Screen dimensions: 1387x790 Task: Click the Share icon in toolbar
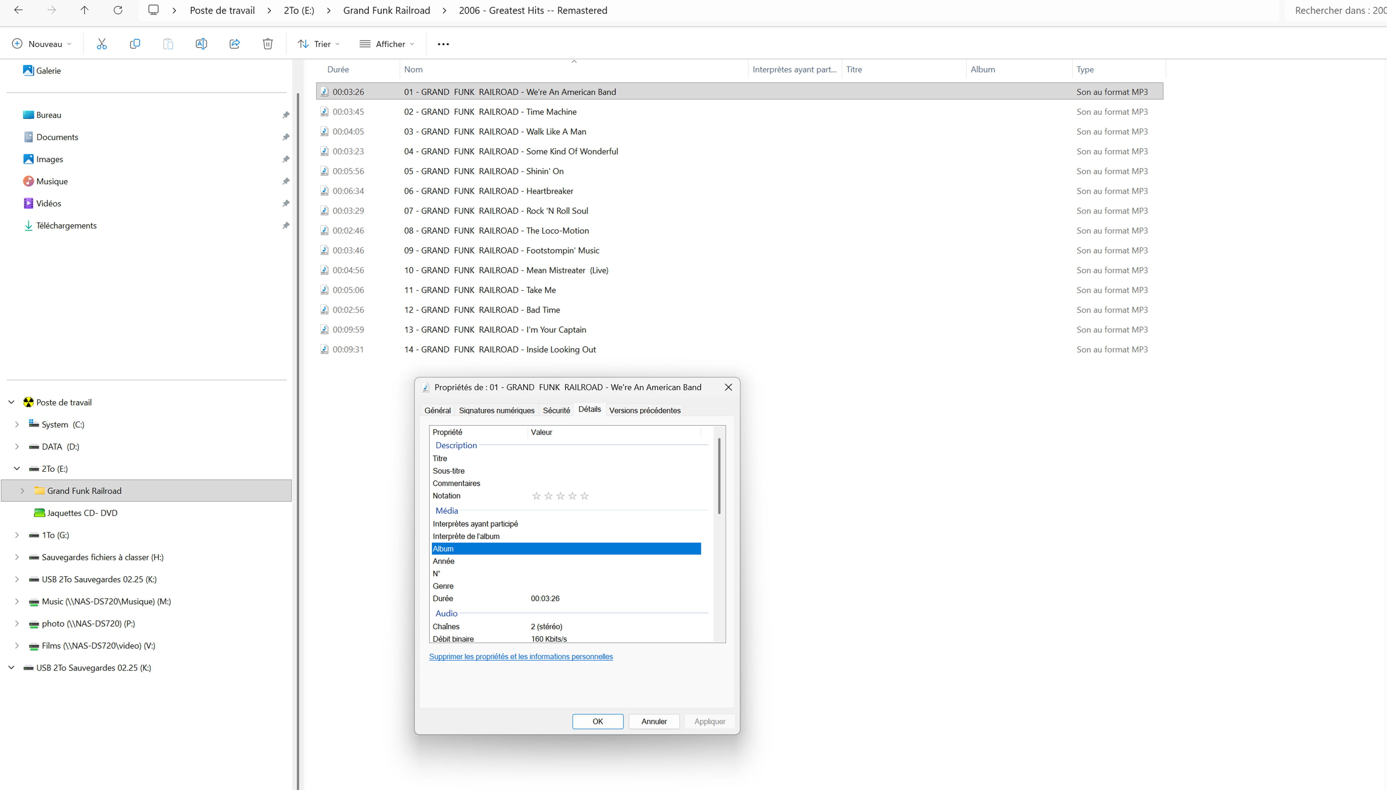pos(235,44)
